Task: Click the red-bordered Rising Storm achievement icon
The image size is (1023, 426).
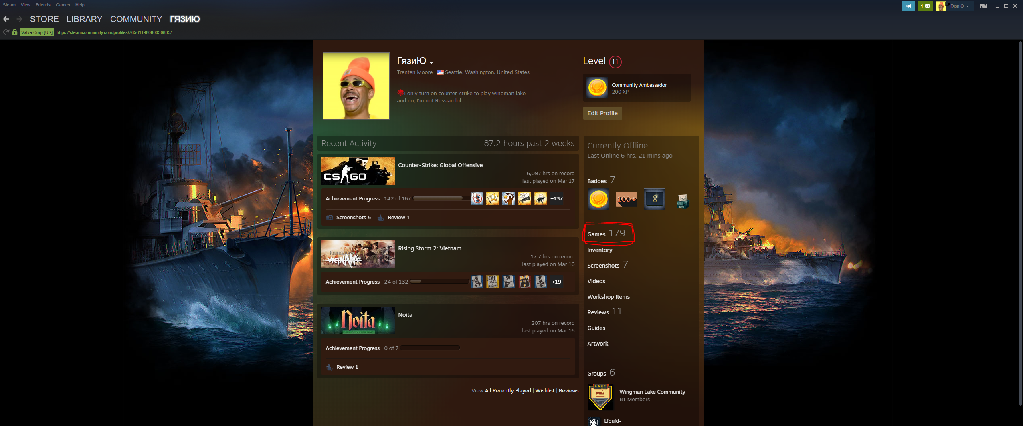Action: click(x=525, y=282)
